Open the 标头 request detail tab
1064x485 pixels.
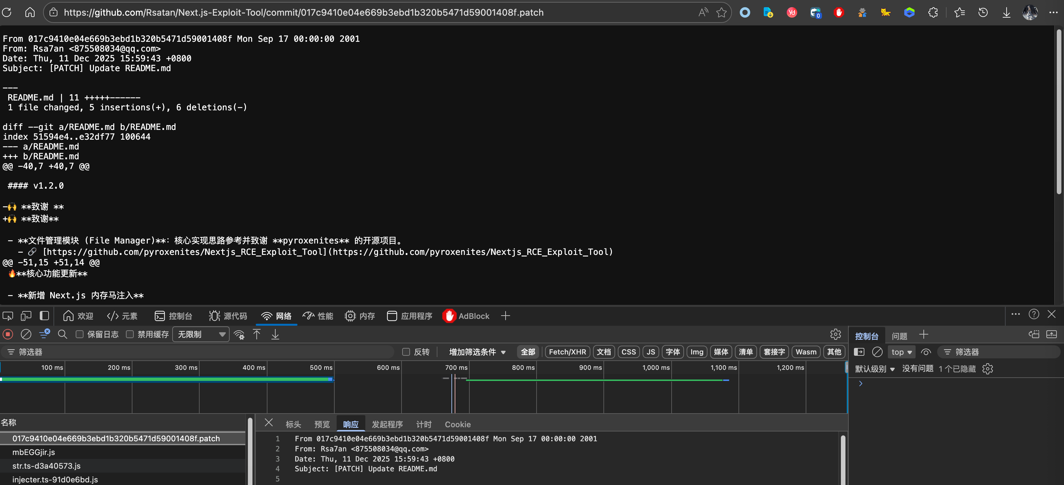coord(293,424)
